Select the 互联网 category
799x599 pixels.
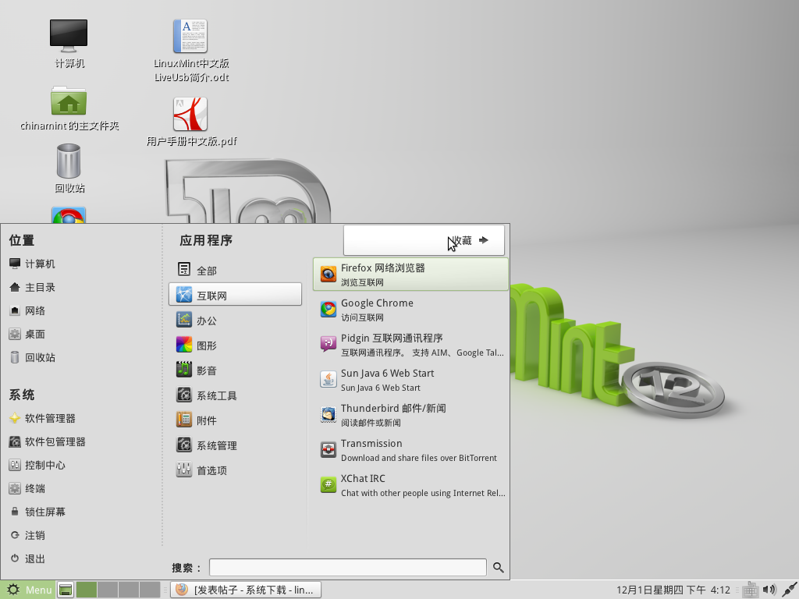pyautogui.click(x=235, y=295)
